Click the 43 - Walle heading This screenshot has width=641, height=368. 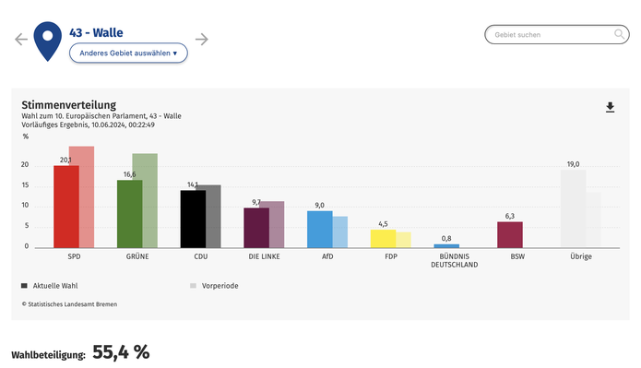tap(96, 32)
